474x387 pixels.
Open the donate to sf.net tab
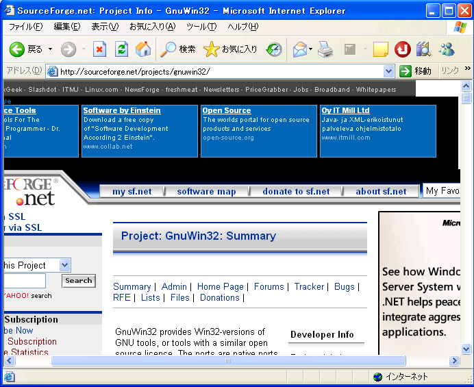click(296, 191)
